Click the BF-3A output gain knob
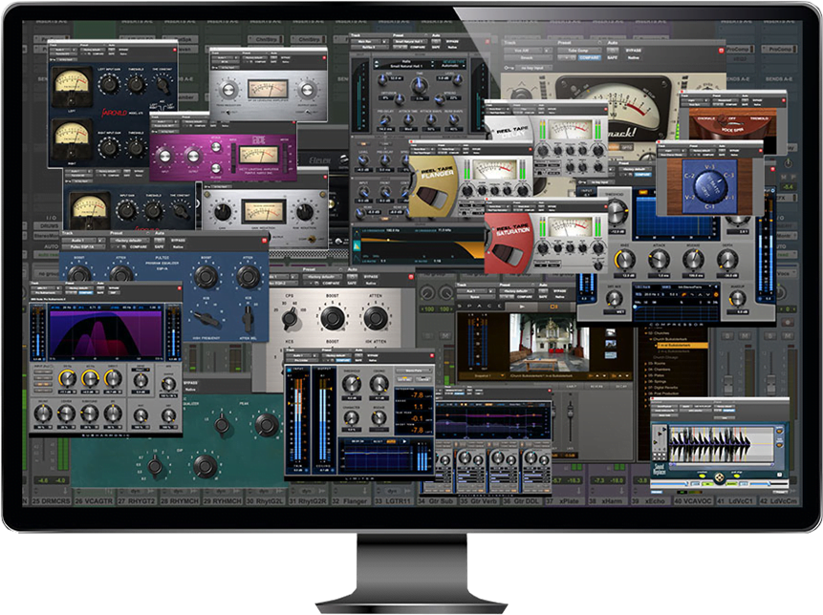The image size is (823, 615). pos(307,90)
